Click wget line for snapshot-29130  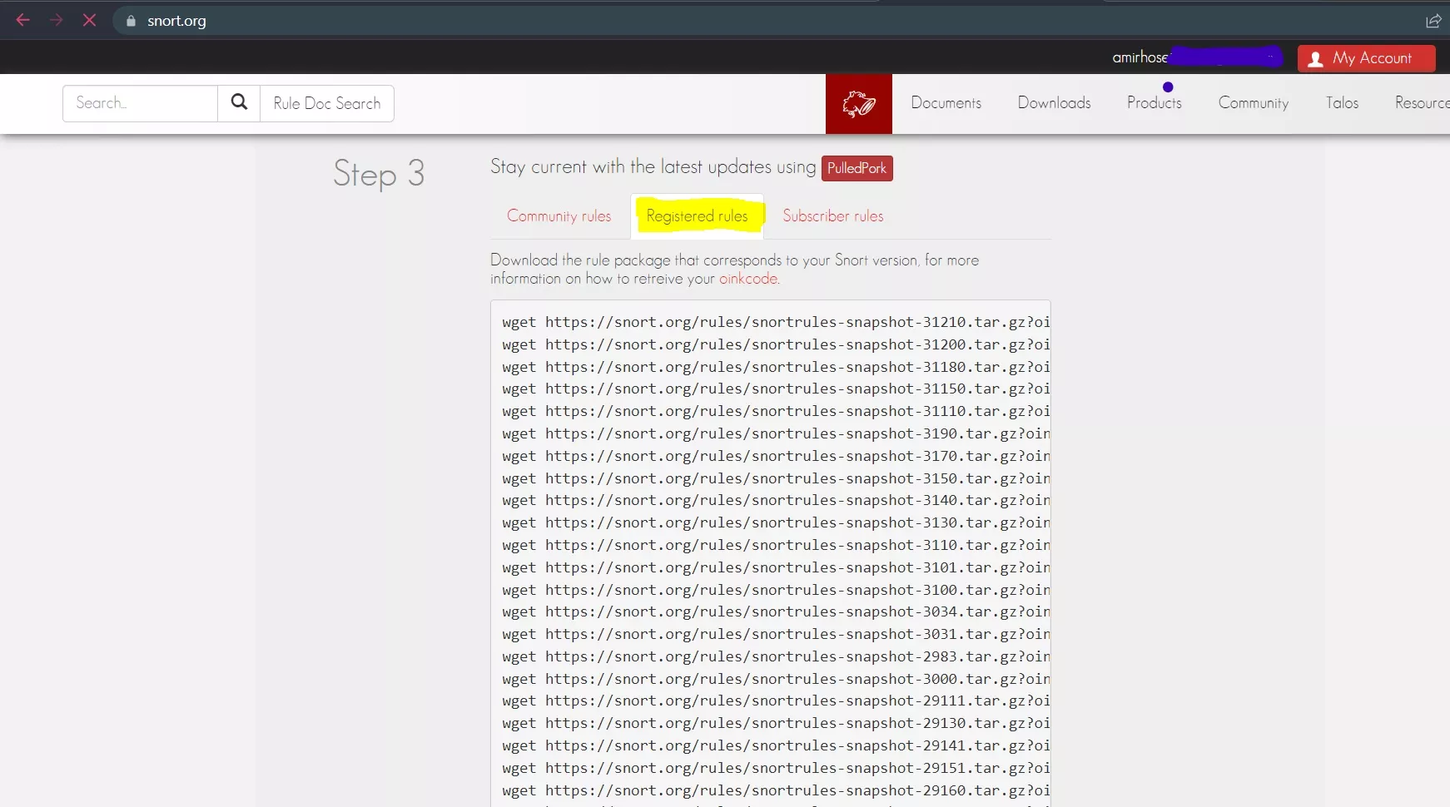pos(776,723)
